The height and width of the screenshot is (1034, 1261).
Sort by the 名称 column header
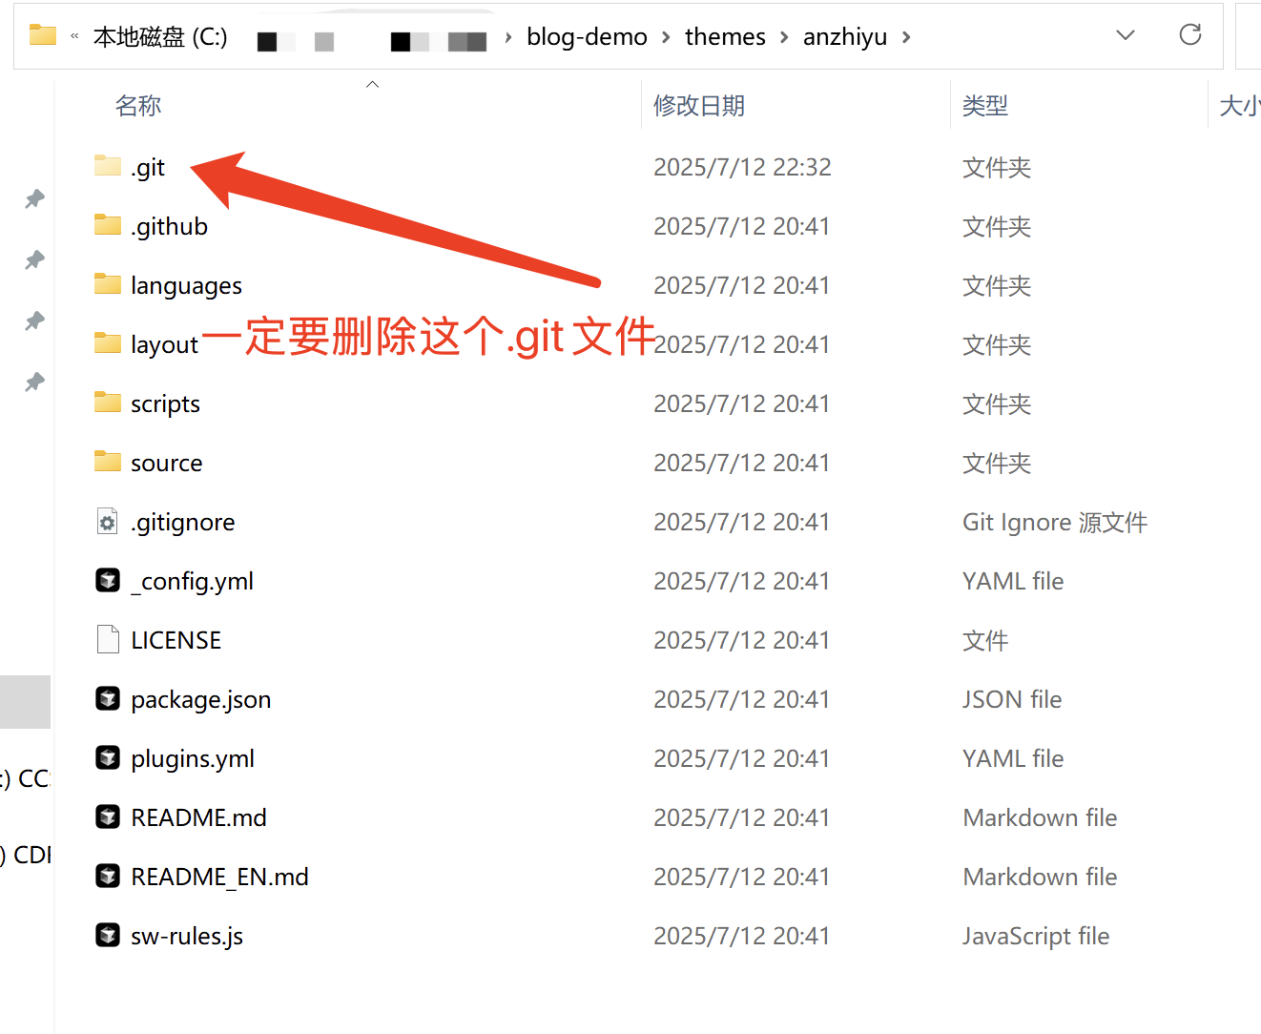click(x=138, y=106)
